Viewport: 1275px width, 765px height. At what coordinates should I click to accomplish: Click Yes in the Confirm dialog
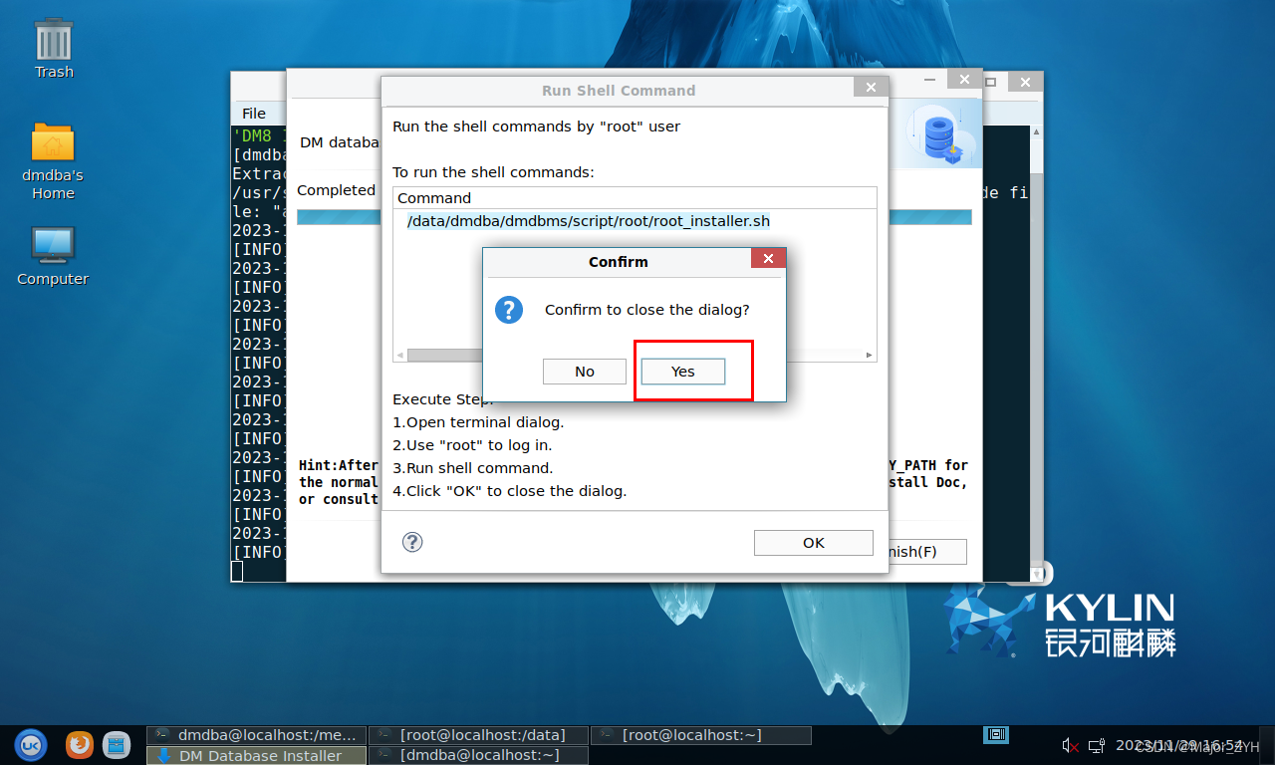coord(682,372)
